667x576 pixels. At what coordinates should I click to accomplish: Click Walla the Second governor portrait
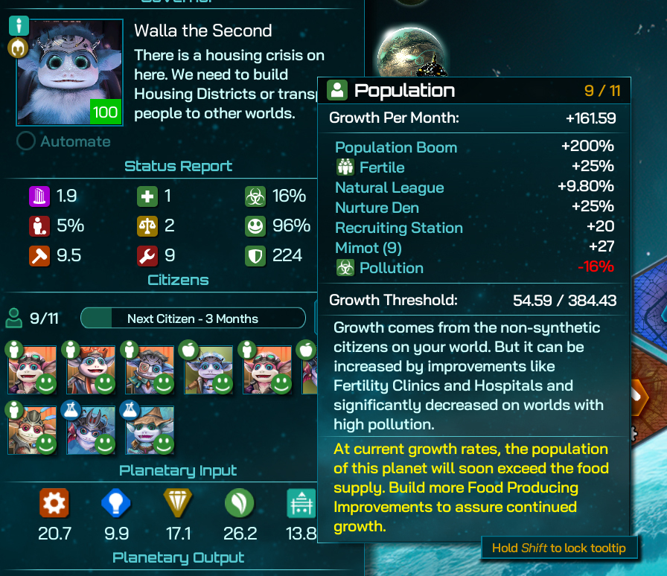(x=69, y=72)
